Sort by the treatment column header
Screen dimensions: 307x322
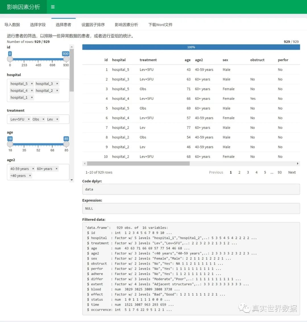click(148, 60)
